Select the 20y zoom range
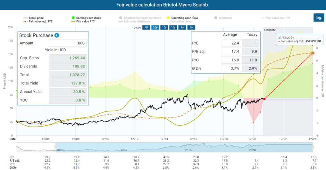This screenshot has height=170, width=326. click(155, 27)
